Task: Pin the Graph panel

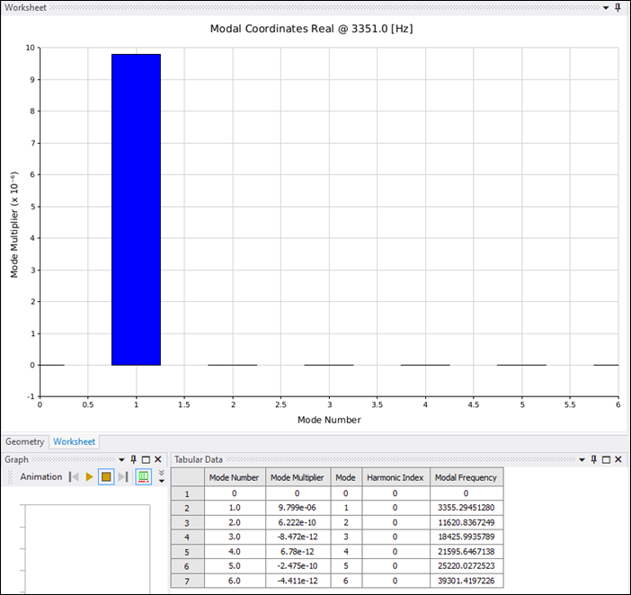Action: (x=134, y=459)
